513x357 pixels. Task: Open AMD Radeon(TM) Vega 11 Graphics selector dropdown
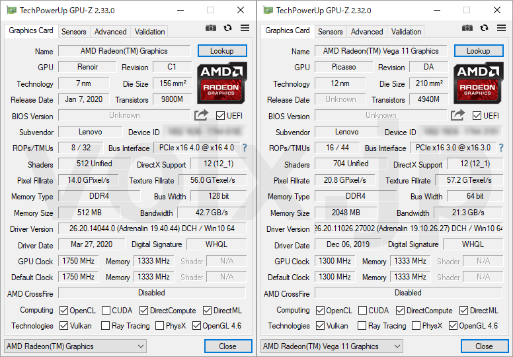pyautogui.click(x=332, y=346)
